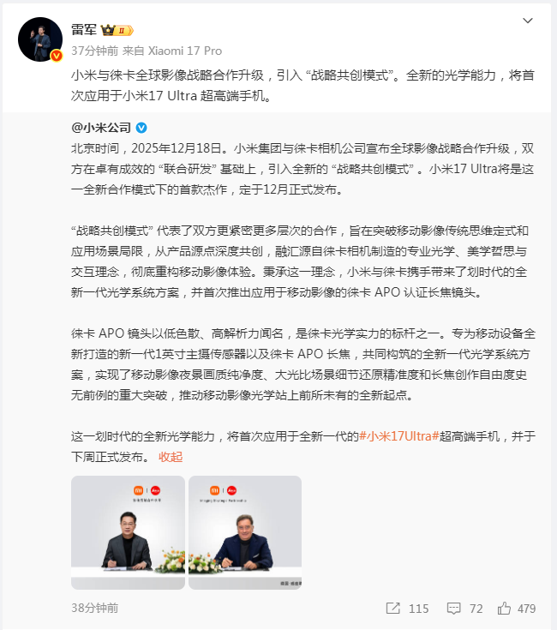Screen dimensions: 557x630
Task: Click the Xiaomi 17 Pro source link
Action: pos(185,51)
